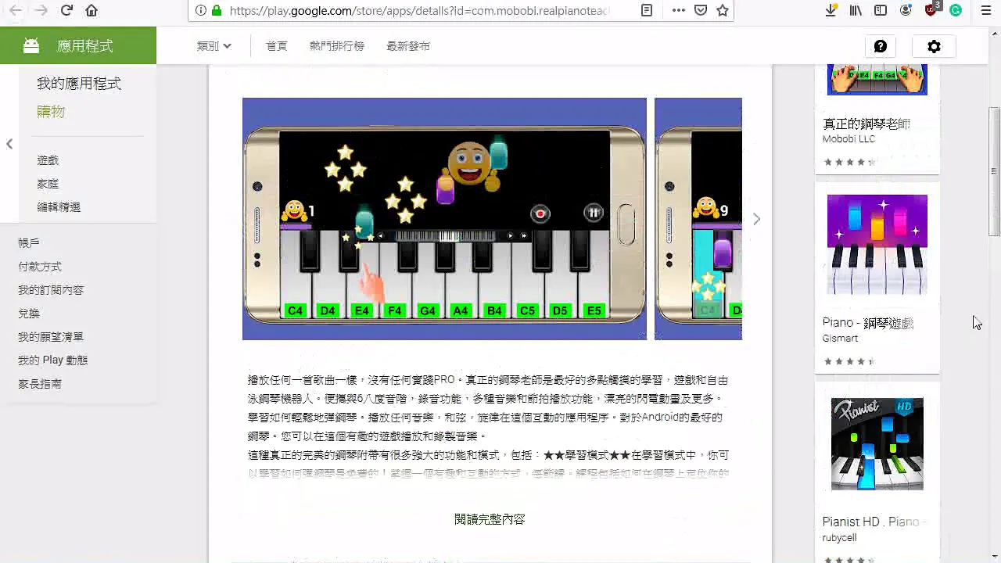This screenshot has width=1001, height=563.
Task: Open the Firefox hamburger menu
Action: click(x=985, y=10)
